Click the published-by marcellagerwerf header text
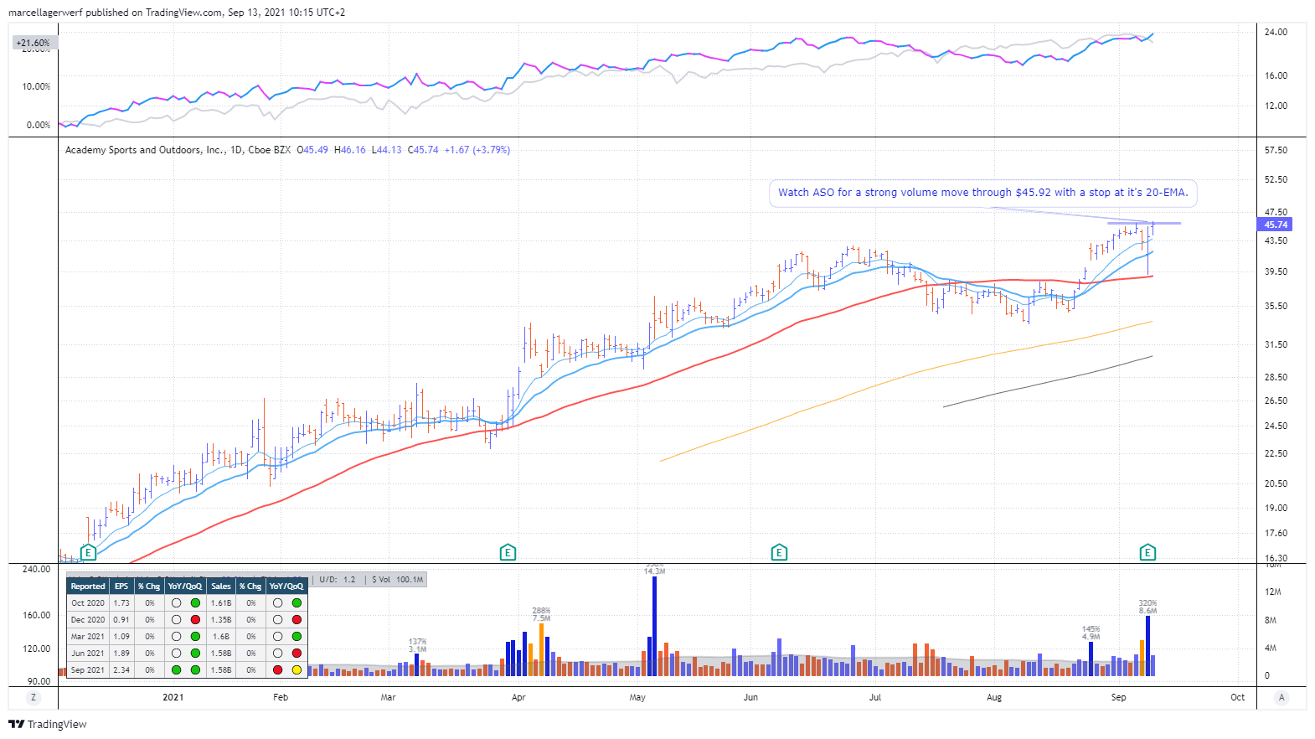Viewport: 1315px width, 739px height. pyautogui.click(x=177, y=13)
